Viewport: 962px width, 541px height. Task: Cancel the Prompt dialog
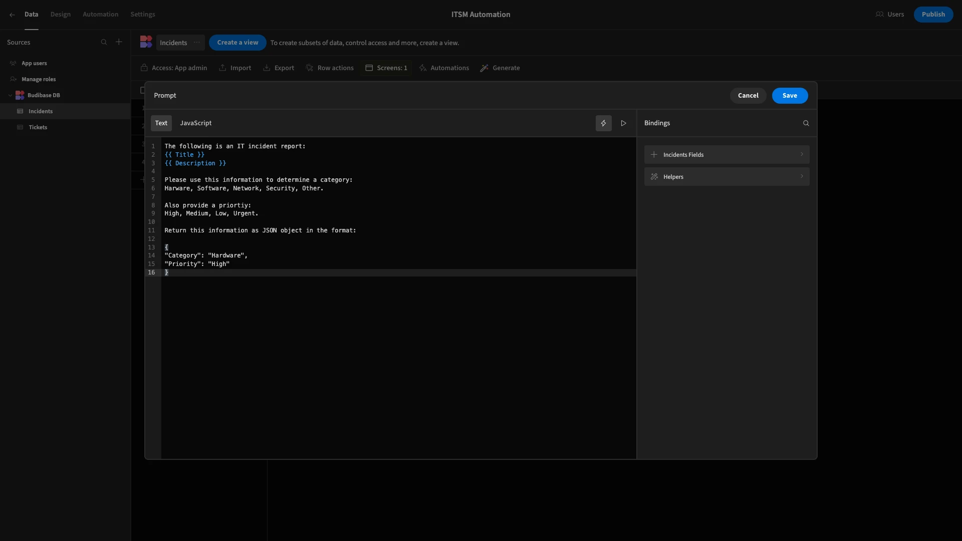(748, 96)
